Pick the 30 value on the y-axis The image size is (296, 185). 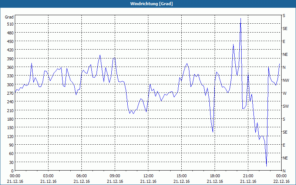tap(11, 162)
